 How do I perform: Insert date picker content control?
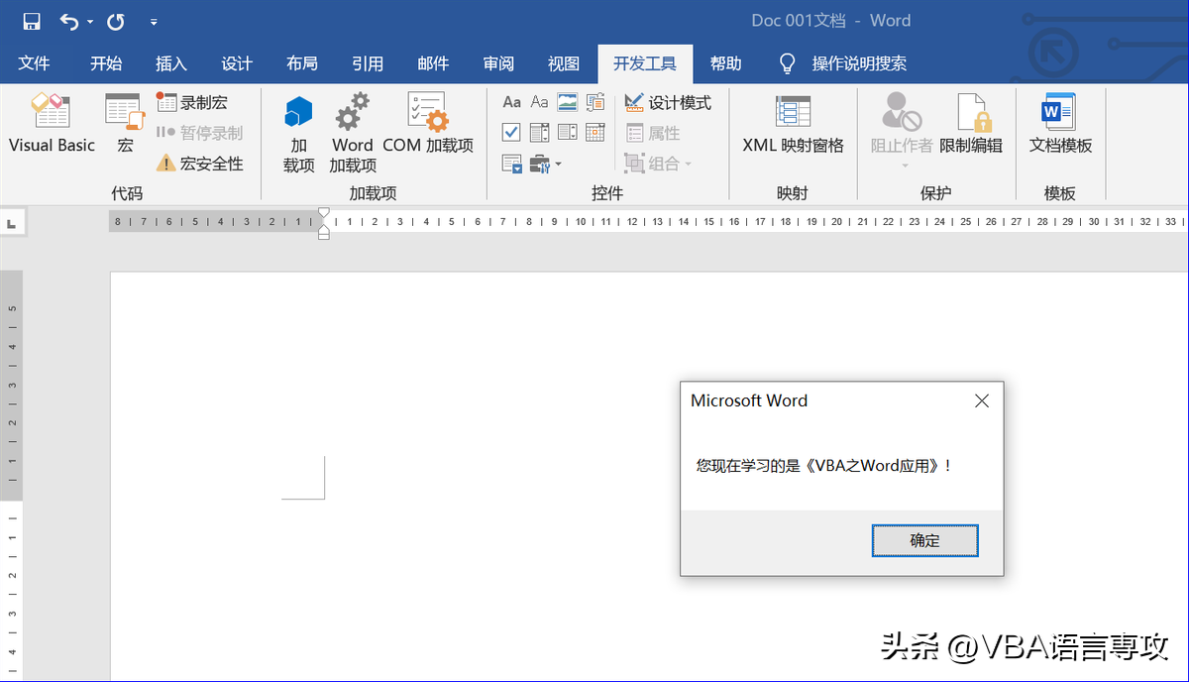pos(595,132)
